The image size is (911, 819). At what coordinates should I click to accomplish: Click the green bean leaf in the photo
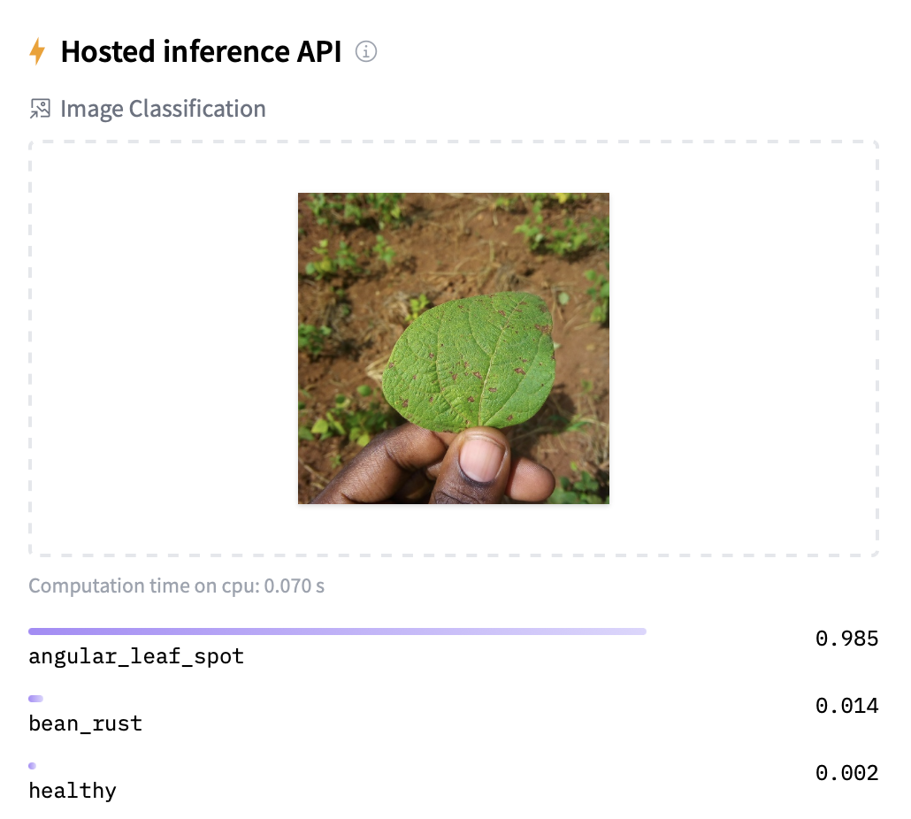(469, 361)
